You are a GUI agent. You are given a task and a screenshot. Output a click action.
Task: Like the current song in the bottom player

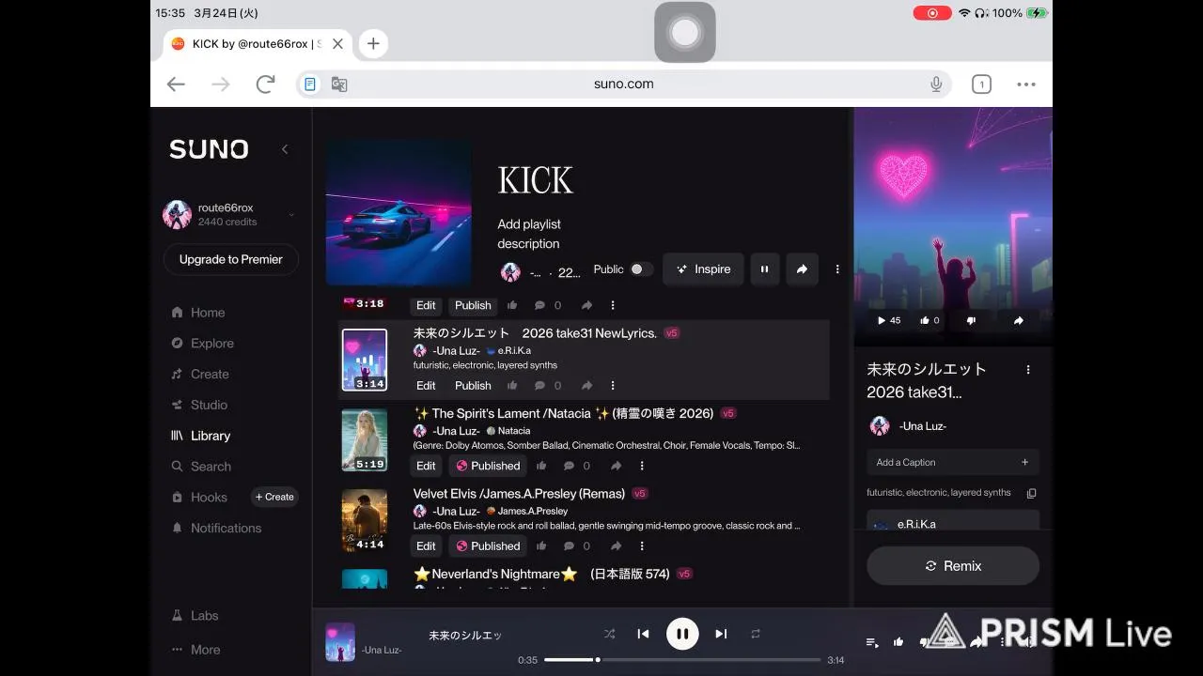coord(898,642)
